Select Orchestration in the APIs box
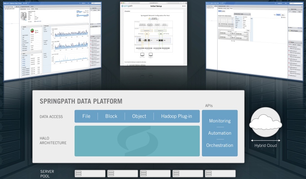This screenshot has height=179, width=306. click(x=220, y=145)
